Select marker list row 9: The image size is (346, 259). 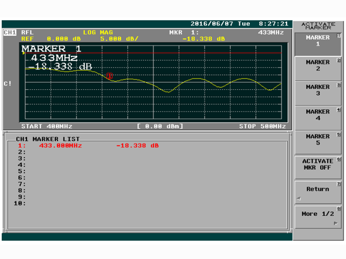(22, 197)
